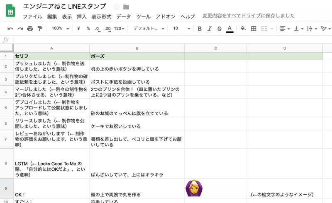Screen dimensions: 332x203
Task: Open the move-to-folder icon
Action: 126,7
